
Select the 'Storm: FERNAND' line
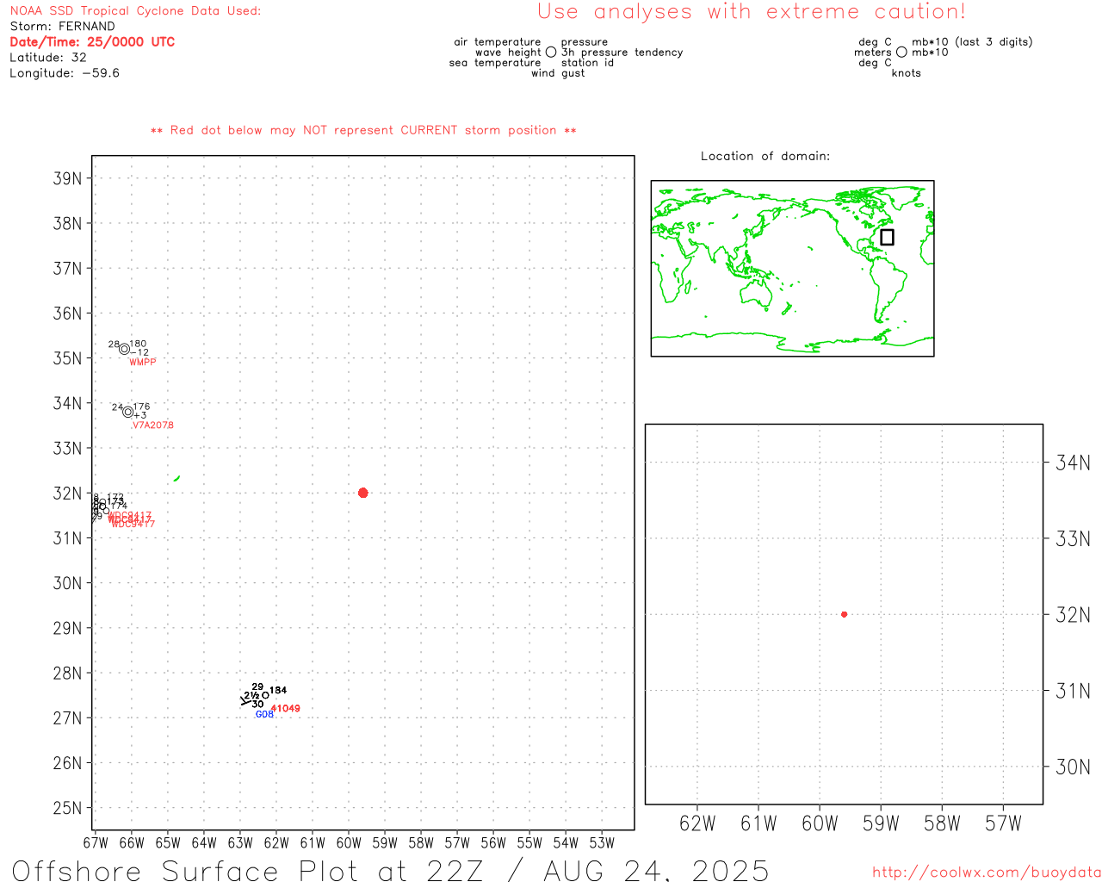62,27
